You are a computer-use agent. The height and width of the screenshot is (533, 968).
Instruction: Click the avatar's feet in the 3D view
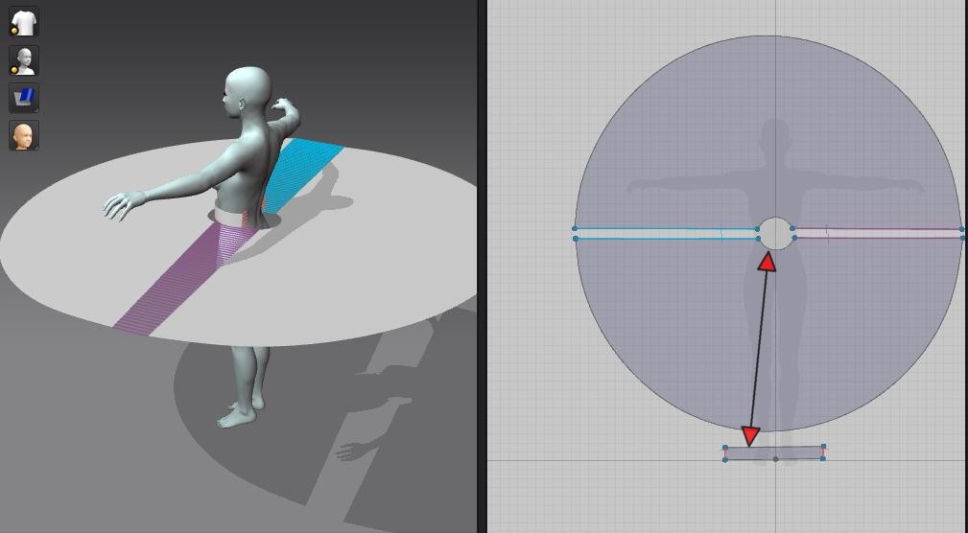click(238, 414)
